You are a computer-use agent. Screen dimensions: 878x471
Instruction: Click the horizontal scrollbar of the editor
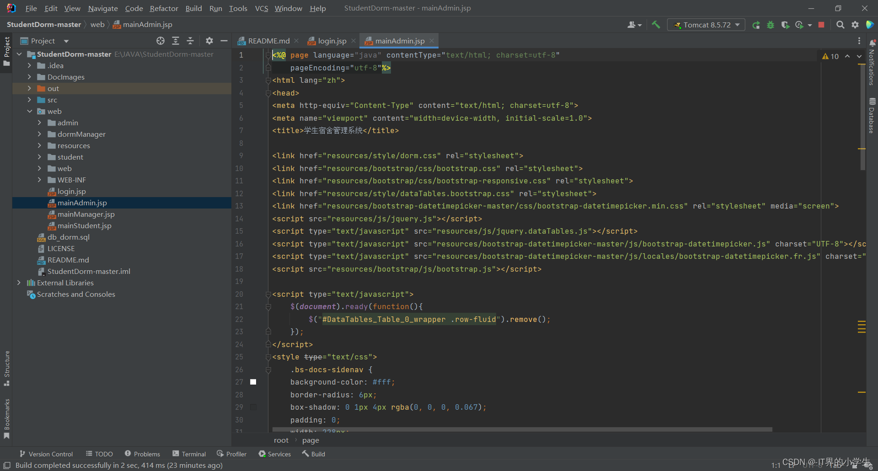click(x=522, y=429)
